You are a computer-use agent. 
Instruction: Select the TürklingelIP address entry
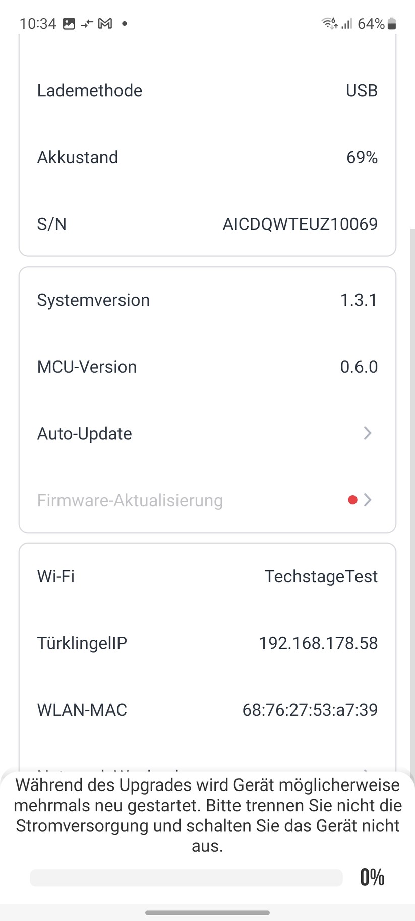(207, 642)
